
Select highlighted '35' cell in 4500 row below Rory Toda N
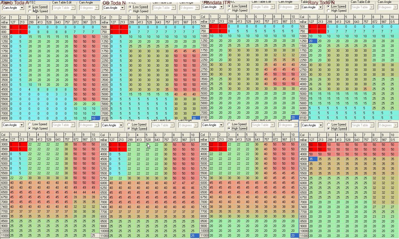[312, 159]
